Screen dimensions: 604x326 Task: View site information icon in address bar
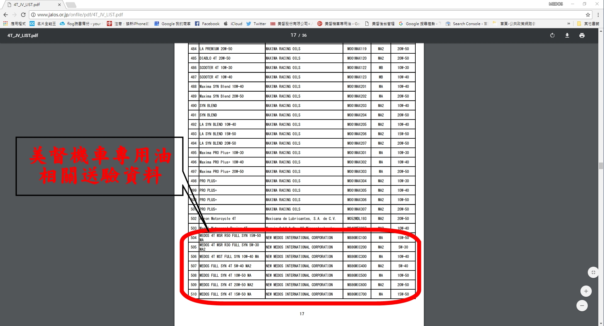33,15
